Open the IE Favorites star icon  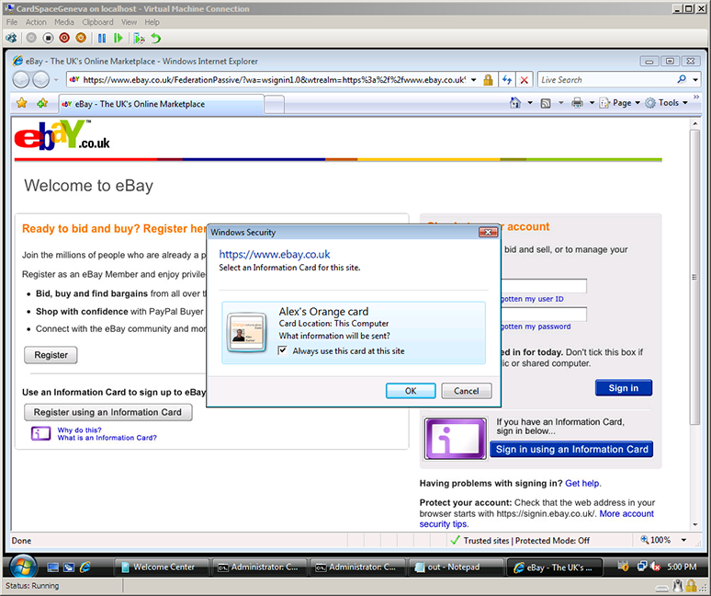[x=22, y=103]
